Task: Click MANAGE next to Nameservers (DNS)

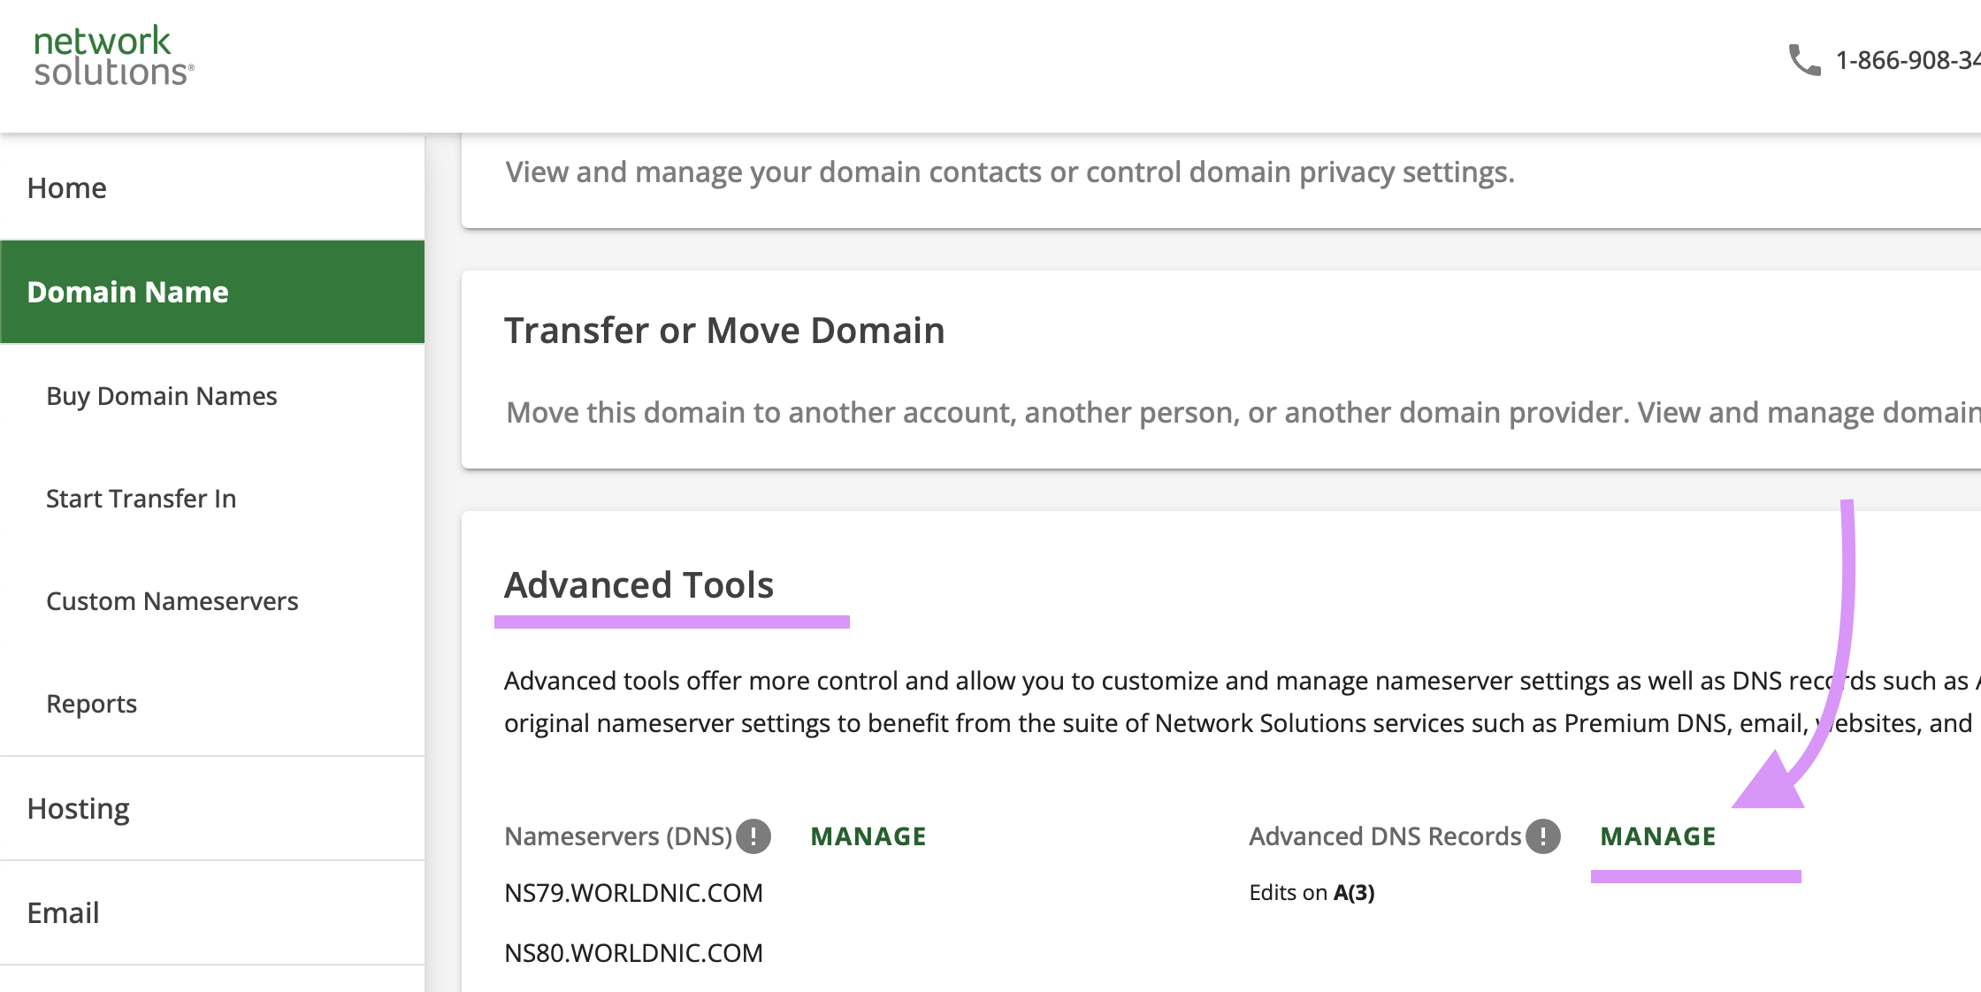Action: (868, 836)
